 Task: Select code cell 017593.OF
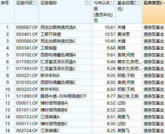27,69
